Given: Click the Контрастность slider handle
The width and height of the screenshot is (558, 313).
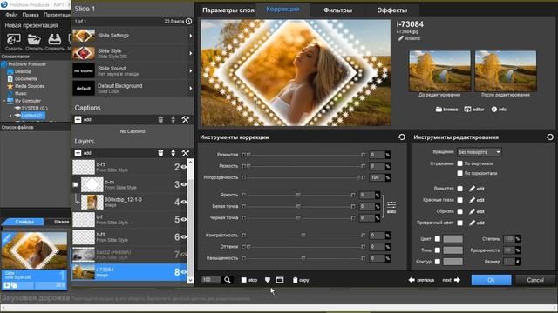Looking at the screenshot, I should coord(303,235).
